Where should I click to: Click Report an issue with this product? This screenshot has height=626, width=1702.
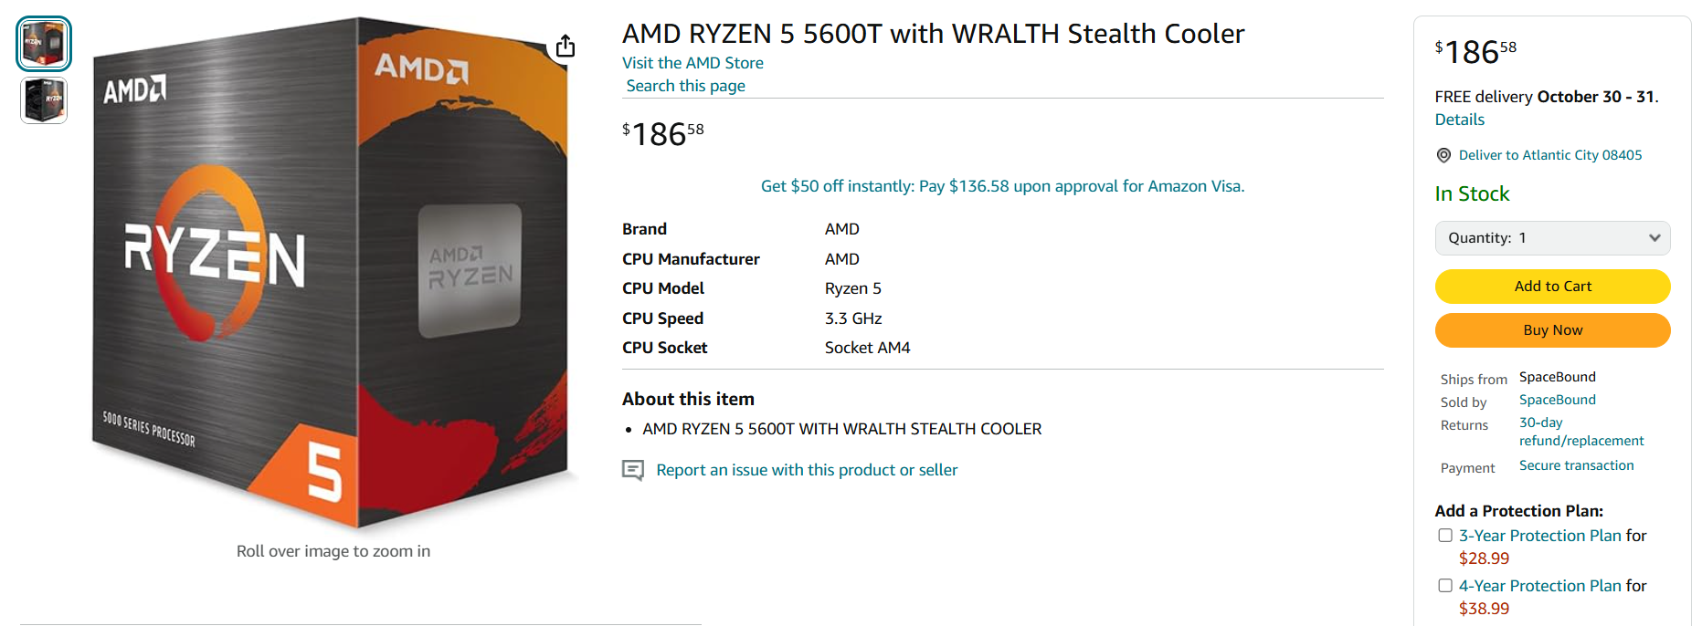(807, 470)
